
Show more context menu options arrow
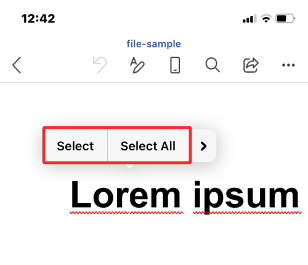203,146
